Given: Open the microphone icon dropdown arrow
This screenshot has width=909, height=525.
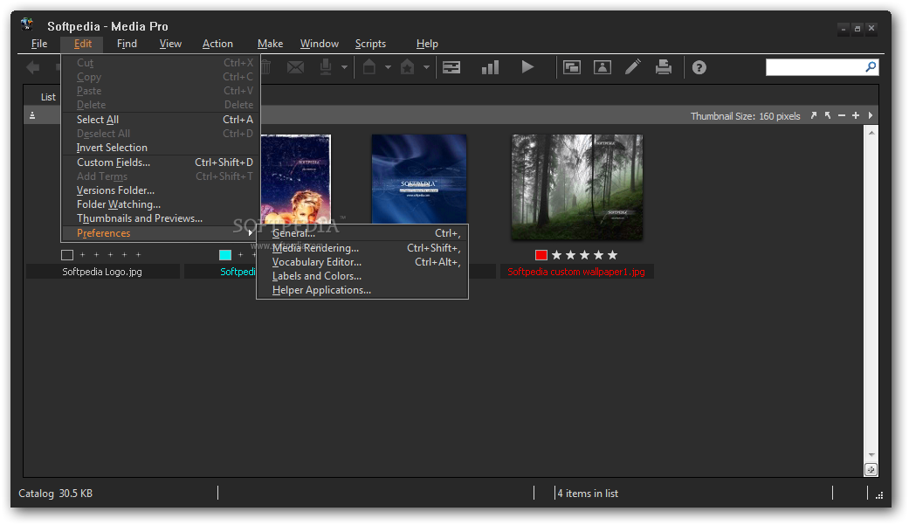Looking at the screenshot, I should (x=344, y=67).
